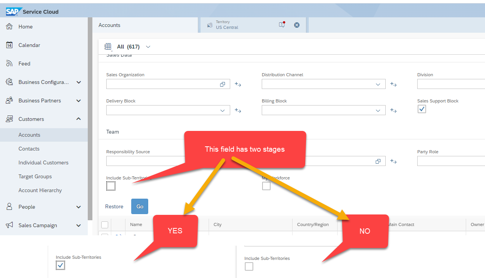Click Sales Campaign megaphone icon

pos(10,225)
